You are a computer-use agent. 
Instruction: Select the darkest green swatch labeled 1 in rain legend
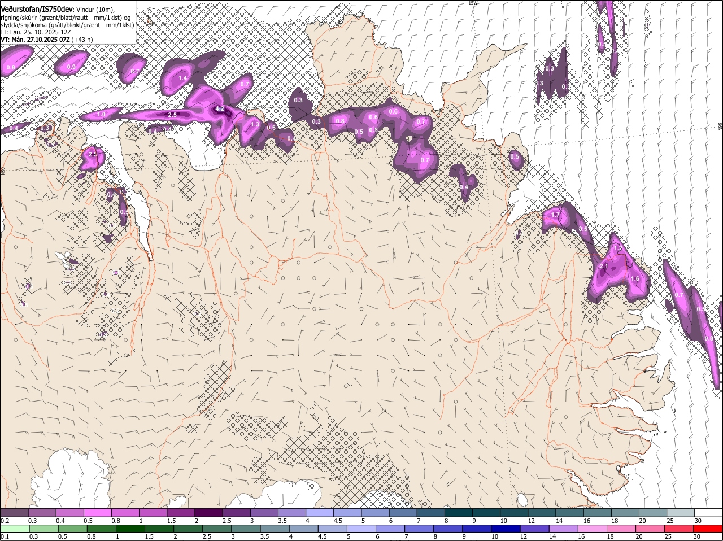click(x=130, y=529)
